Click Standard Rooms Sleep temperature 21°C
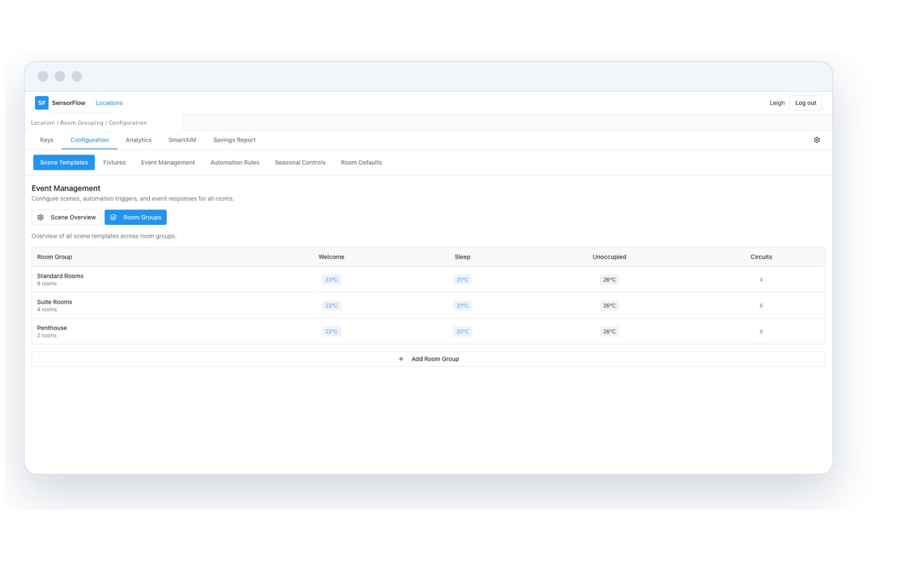Screen dimensions: 899x562 tap(462, 280)
